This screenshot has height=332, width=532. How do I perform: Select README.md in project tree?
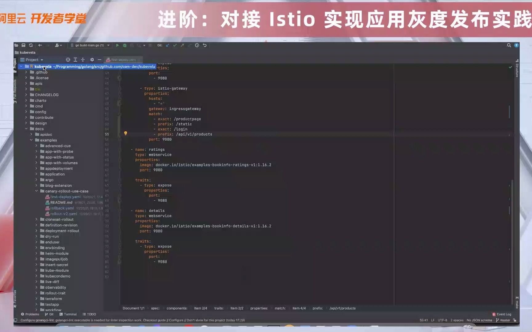pyautogui.click(x=61, y=203)
